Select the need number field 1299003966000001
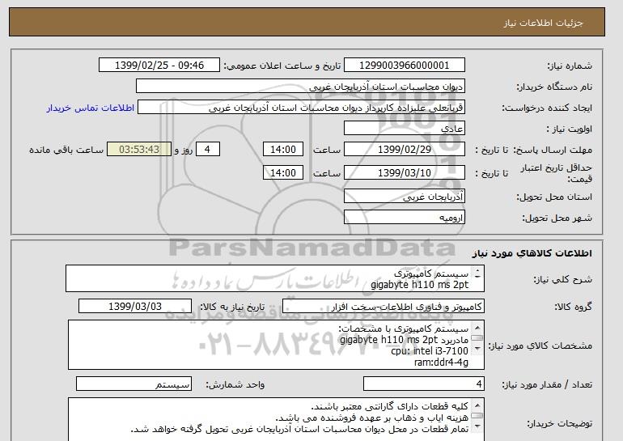The width and height of the screenshot is (623, 441). [x=404, y=66]
